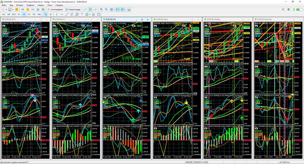Click the EURUSD,Weekly chart window title

pos(213,19)
